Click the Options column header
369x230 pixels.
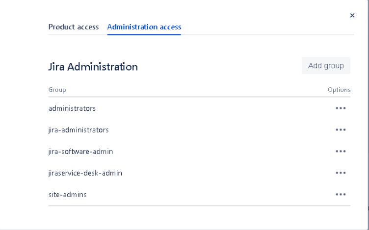pyautogui.click(x=339, y=90)
